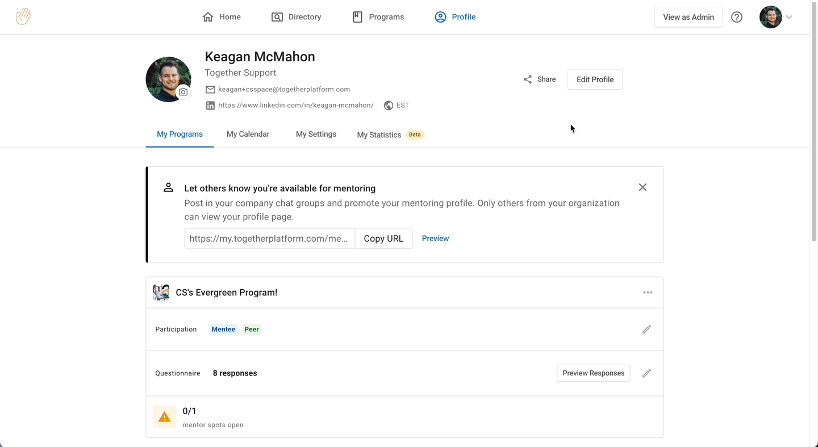Dismiss the mentoring availability banner
Screen dimensions: 818x447
pos(642,187)
